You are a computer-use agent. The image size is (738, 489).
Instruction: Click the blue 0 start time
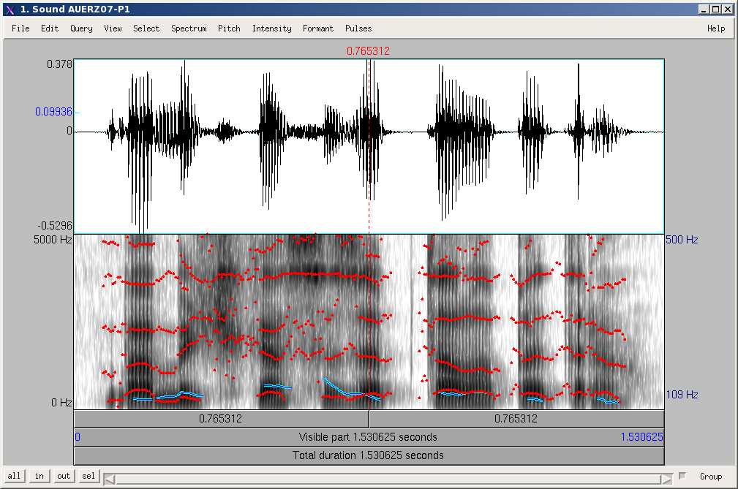click(78, 437)
